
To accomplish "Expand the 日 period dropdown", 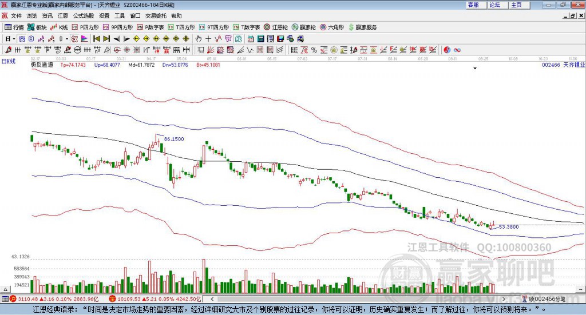I will [x=14, y=39].
